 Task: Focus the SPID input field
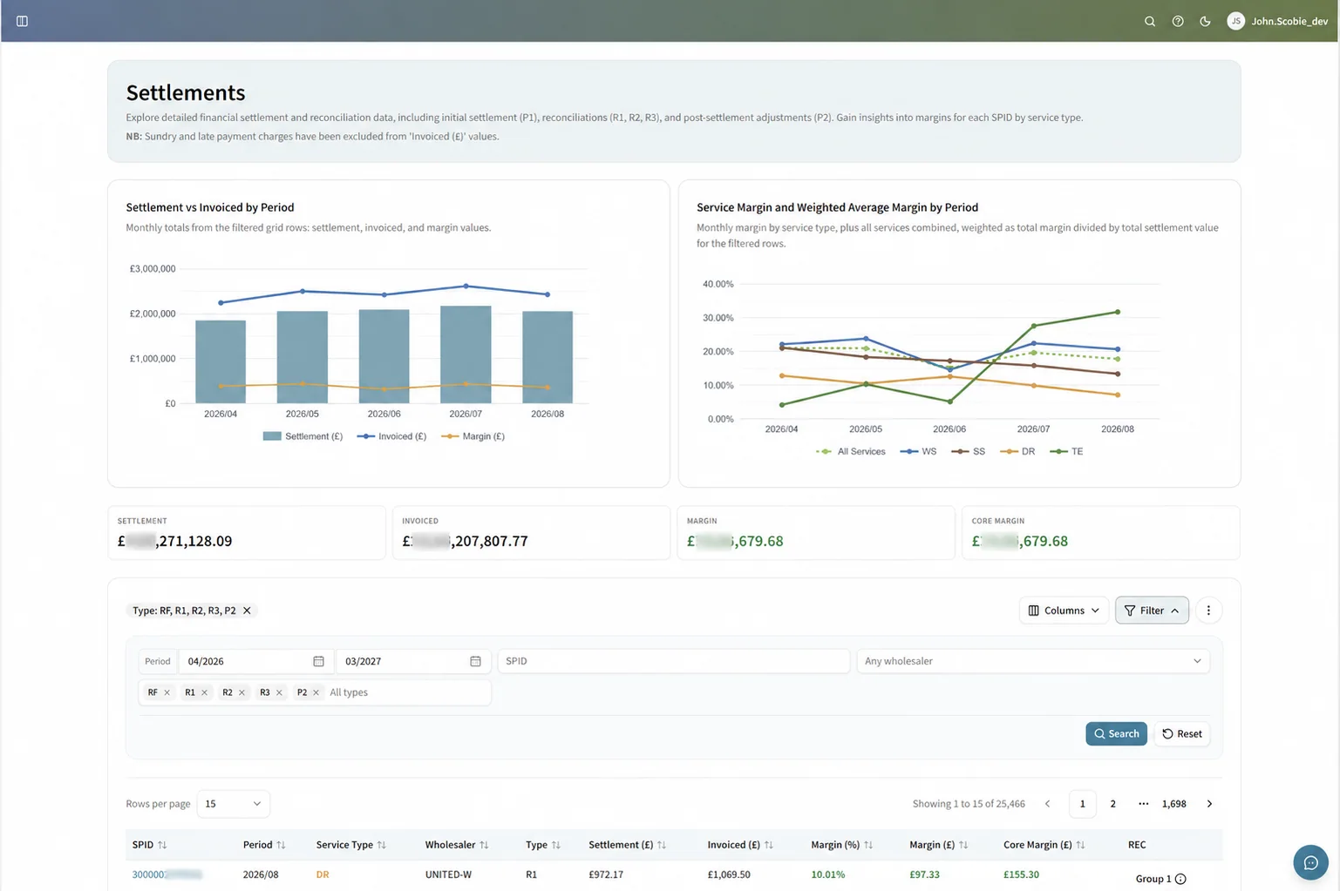[x=673, y=661]
